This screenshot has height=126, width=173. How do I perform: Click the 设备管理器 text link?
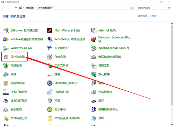pos(105,92)
